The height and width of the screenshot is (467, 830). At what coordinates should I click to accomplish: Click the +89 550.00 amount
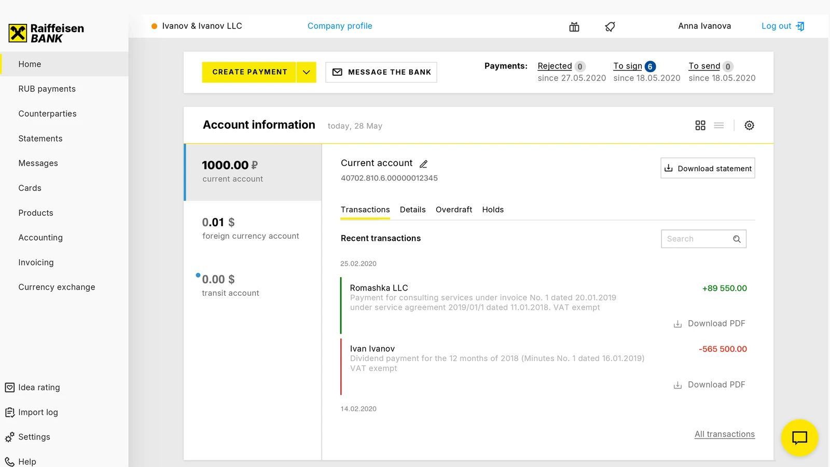pyautogui.click(x=724, y=289)
